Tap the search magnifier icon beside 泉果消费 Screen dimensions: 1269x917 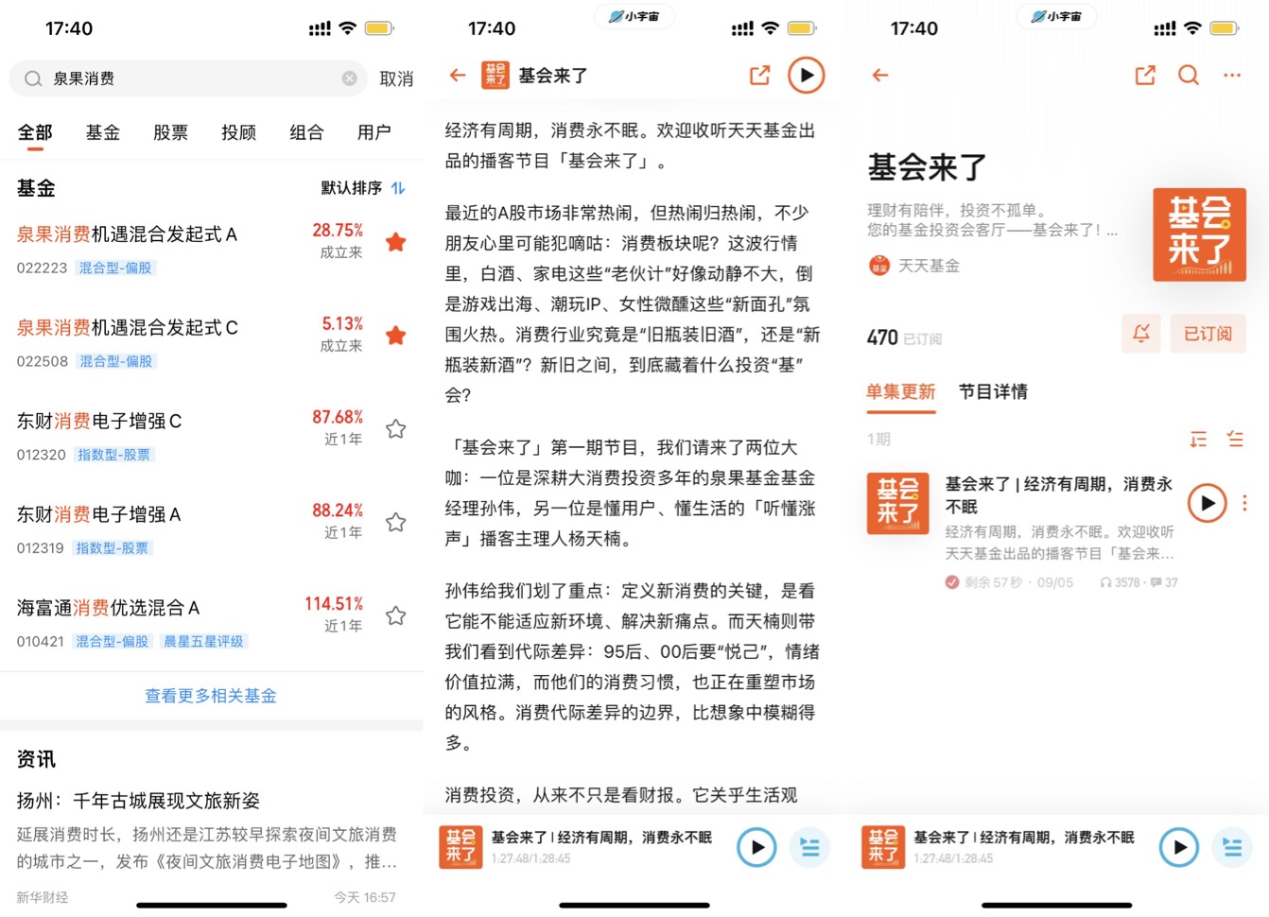(x=33, y=78)
